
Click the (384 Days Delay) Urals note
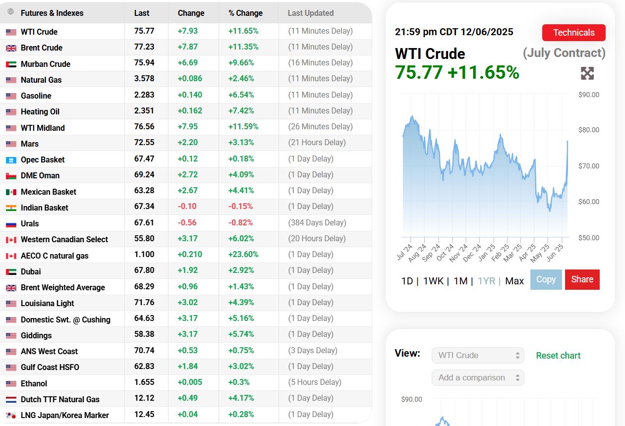[317, 222]
